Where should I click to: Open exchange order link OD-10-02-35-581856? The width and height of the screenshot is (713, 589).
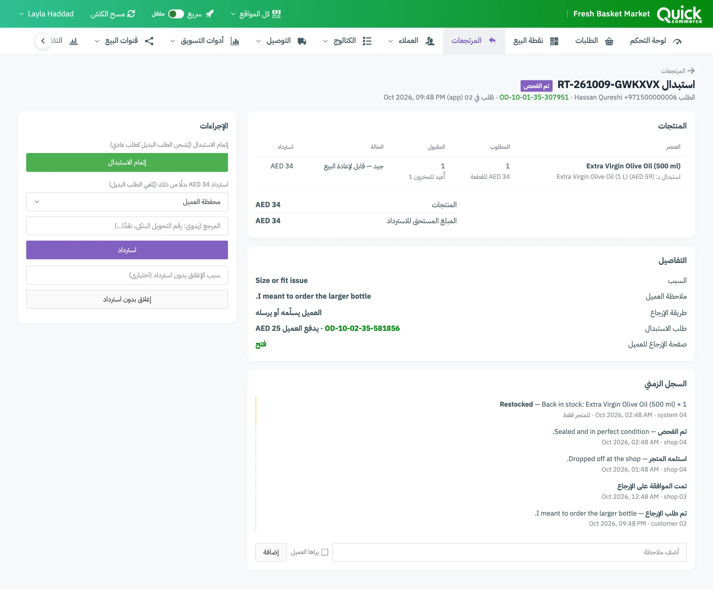pyautogui.click(x=362, y=328)
